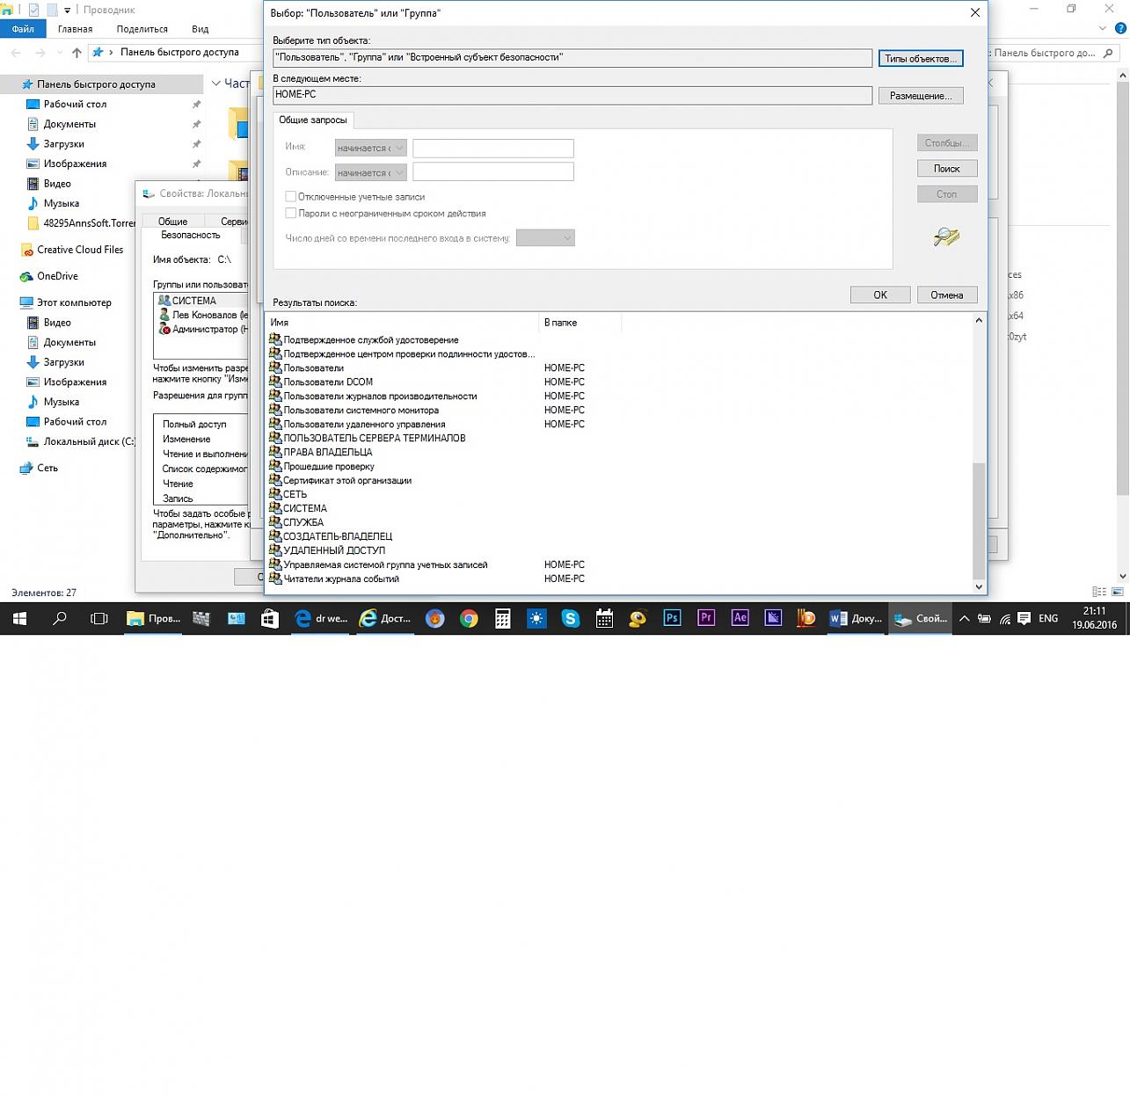Select 'СОЗДАТЕЛЬ-ВЛАДЕЛЕЦ' in search results
1130x1099 pixels.
(338, 536)
